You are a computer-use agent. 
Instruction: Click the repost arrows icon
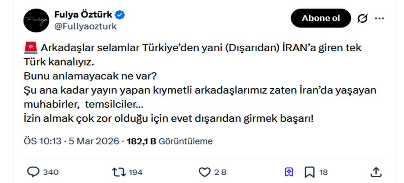click(119, 172)
